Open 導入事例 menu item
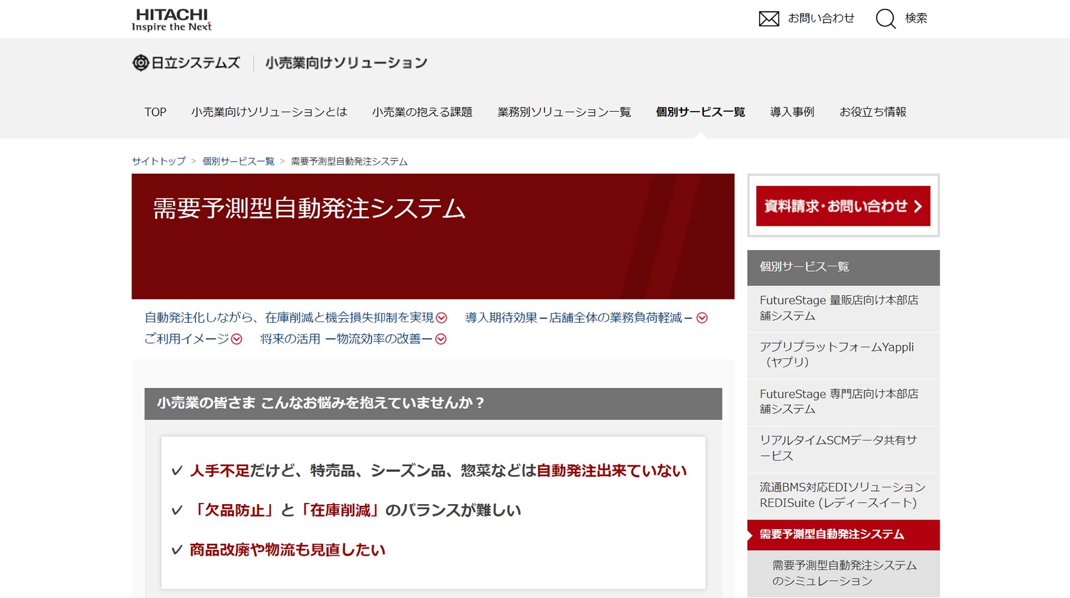The width and height of the screenshot is (1070, 598). tap(792, 112)
